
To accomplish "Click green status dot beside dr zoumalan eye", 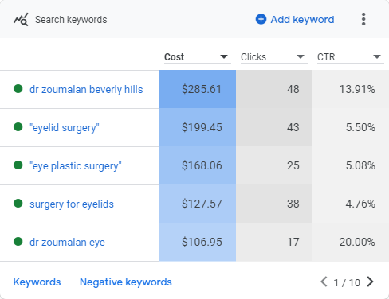I will pyautogui.click(x=18, y=242).
